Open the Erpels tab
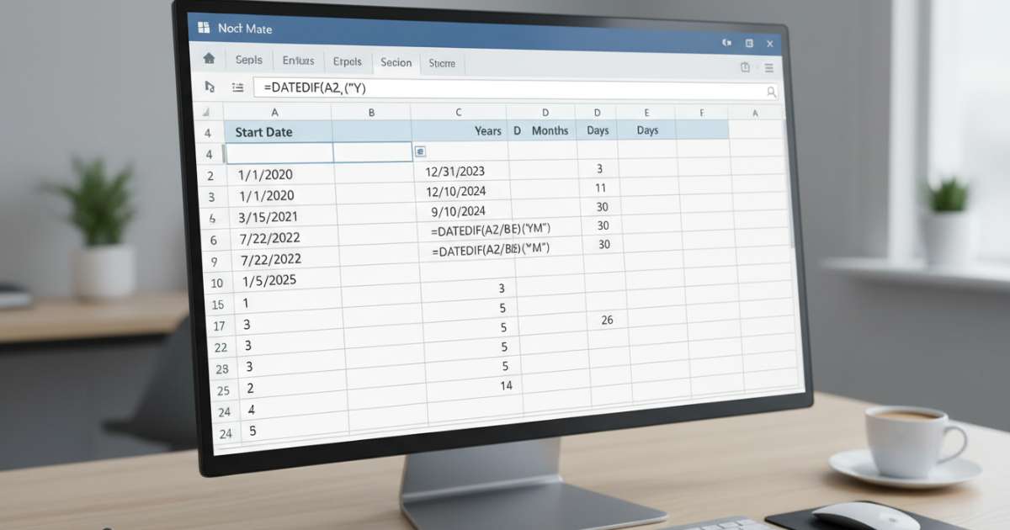 click(347, 61)
